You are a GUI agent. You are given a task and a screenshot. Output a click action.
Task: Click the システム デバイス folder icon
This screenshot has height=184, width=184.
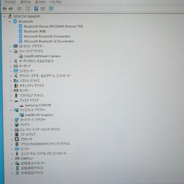click(16, 80)
